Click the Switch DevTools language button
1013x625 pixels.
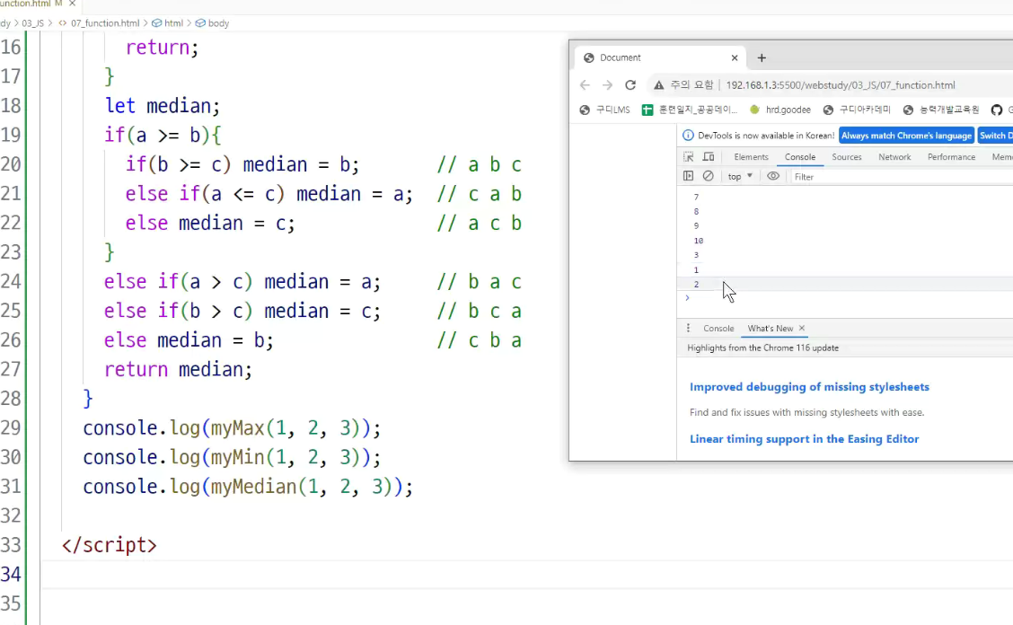[x=996, y=136]
